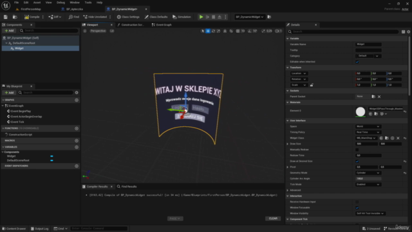Open the Output Log
412x232 pixels.
tap(40, 229)
